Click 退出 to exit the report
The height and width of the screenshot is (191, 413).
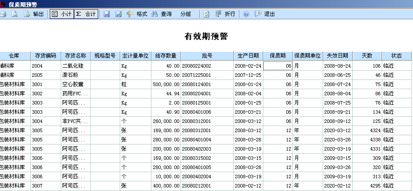tap(265, 14)
